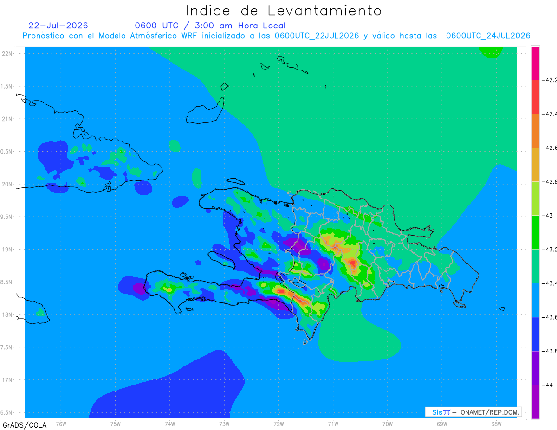Click '0600 UTC / 3:00 am Hora Local' text
This screenshot has height=430, width=557.
[x=210, y=26]
